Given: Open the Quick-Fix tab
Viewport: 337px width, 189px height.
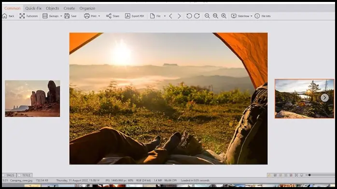Looking at the screenshot, I should (x=33, y=8).
